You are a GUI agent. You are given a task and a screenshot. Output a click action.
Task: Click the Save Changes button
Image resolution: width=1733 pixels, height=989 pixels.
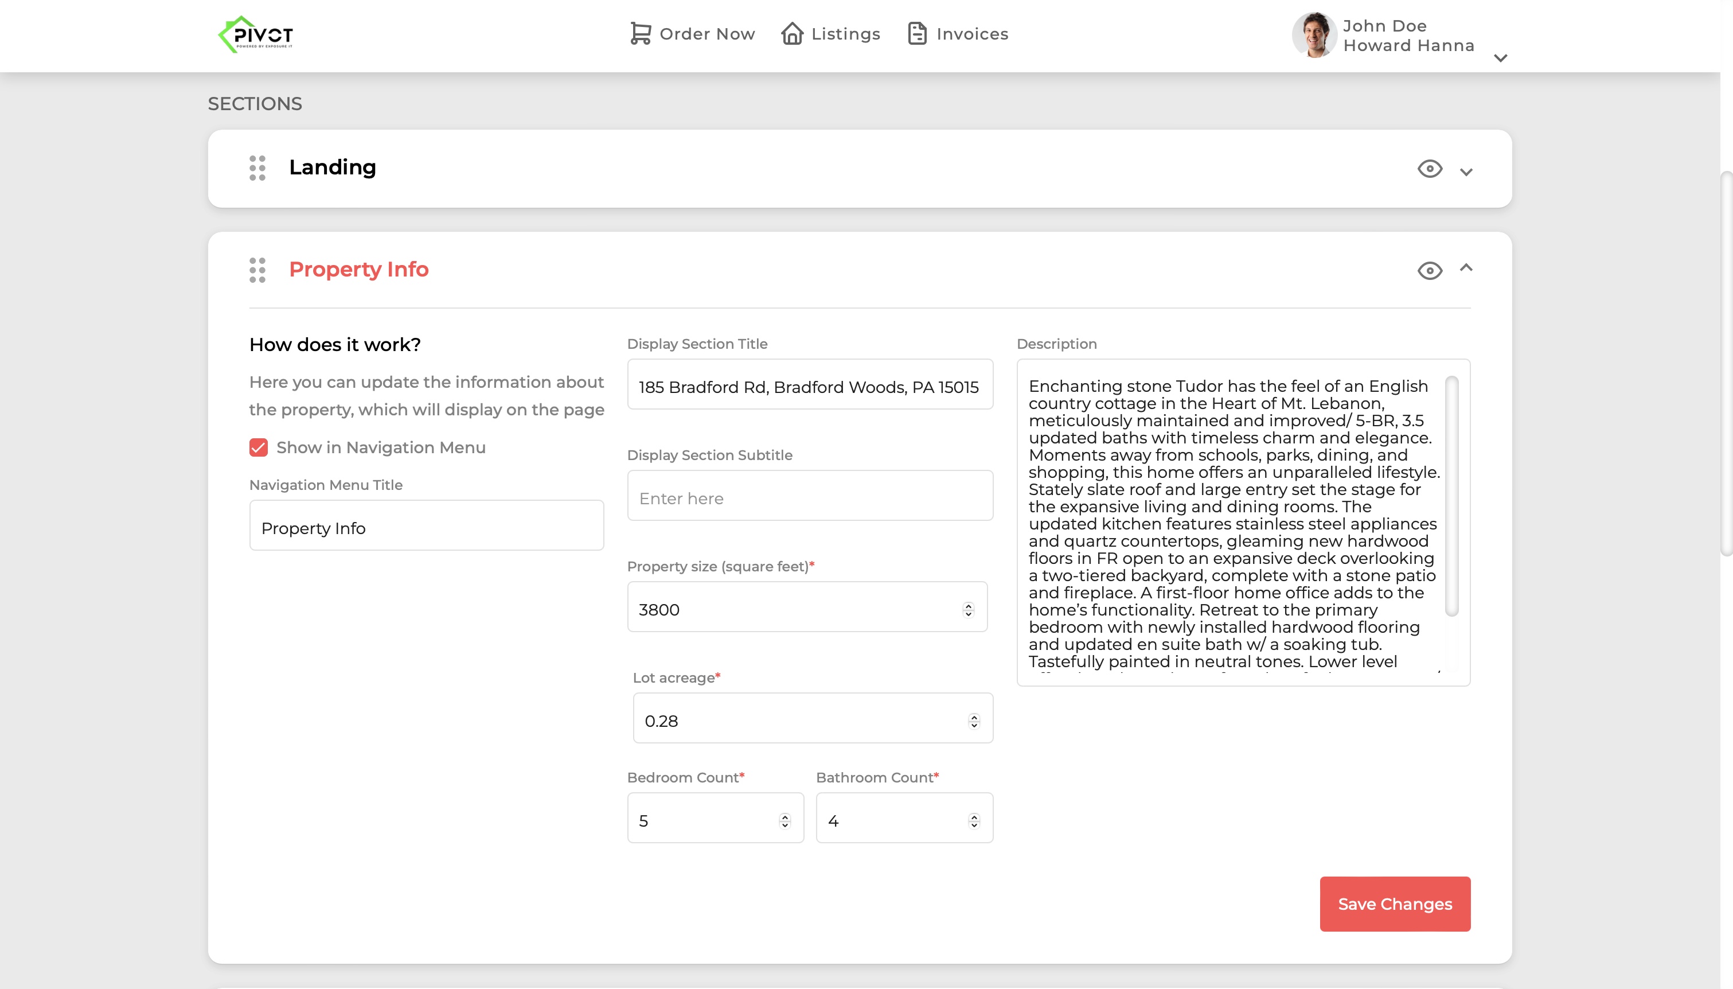click(x=1394, y=904)
